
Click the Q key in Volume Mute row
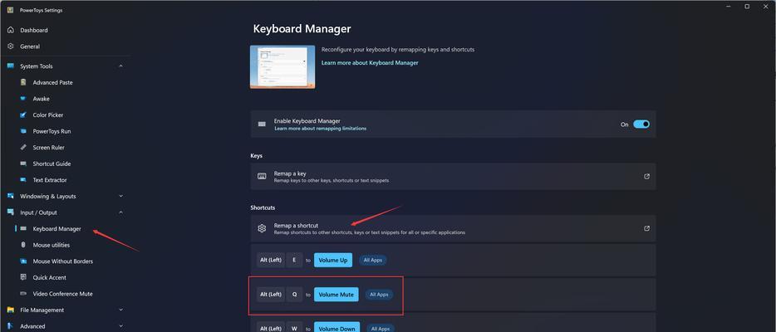click(x=294, y=295)
